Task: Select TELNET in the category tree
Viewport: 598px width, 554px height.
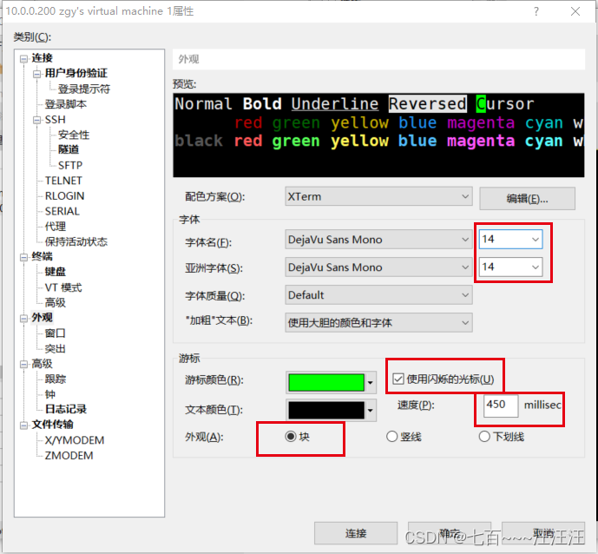Action: point(63,181)
